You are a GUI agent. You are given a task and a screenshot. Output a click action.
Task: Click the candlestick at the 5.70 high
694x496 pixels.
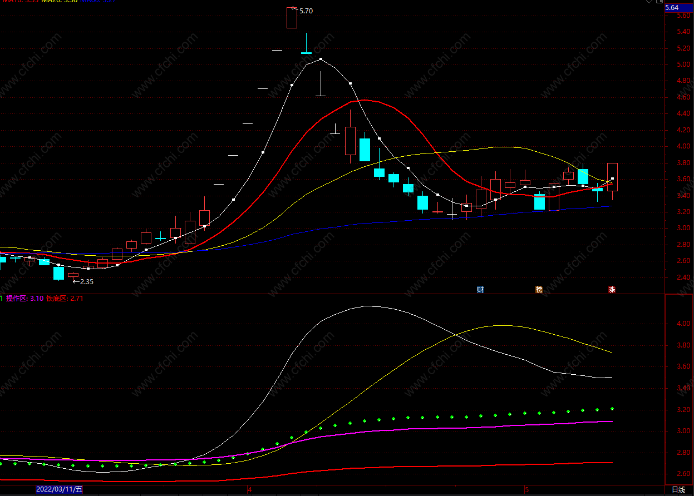click(292, 18)
